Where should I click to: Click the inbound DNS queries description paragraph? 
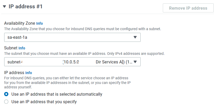pos(68,83)
